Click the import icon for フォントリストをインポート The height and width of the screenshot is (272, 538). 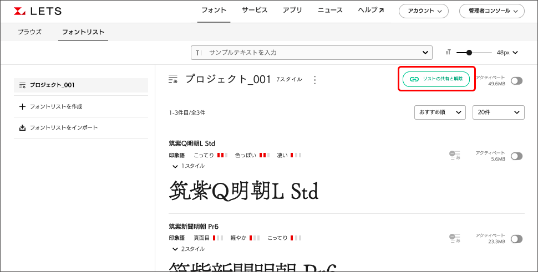point(22,128)
